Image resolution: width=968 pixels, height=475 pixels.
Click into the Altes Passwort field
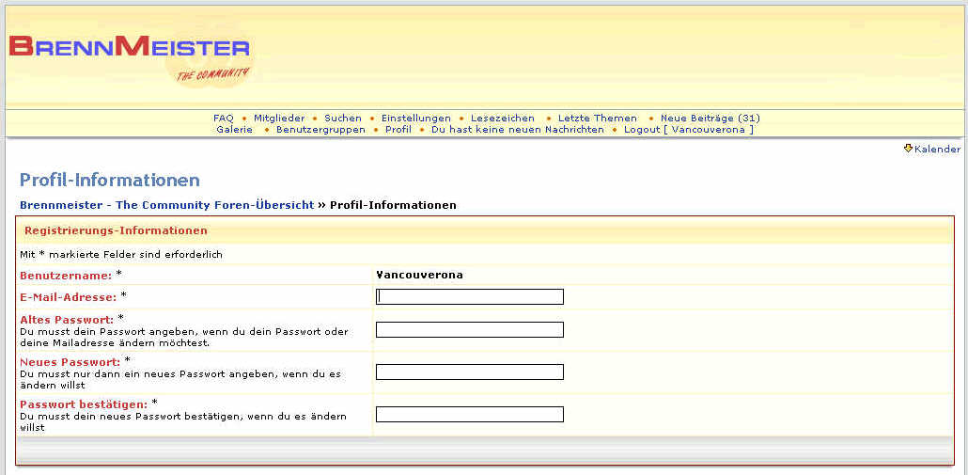[470, 330]
